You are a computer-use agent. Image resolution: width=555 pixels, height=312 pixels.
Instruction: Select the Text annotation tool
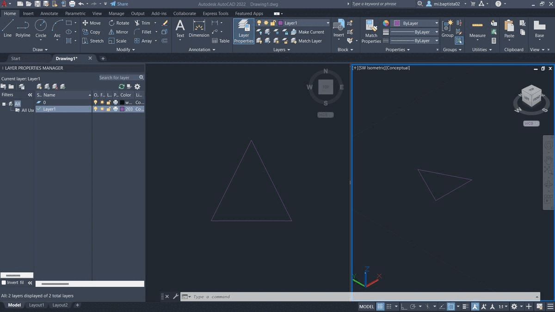(180, 29)
